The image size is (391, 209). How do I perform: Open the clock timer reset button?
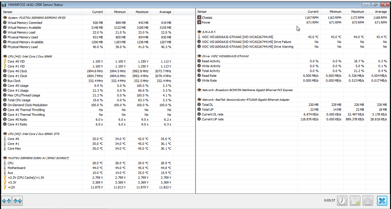[342, 200]
